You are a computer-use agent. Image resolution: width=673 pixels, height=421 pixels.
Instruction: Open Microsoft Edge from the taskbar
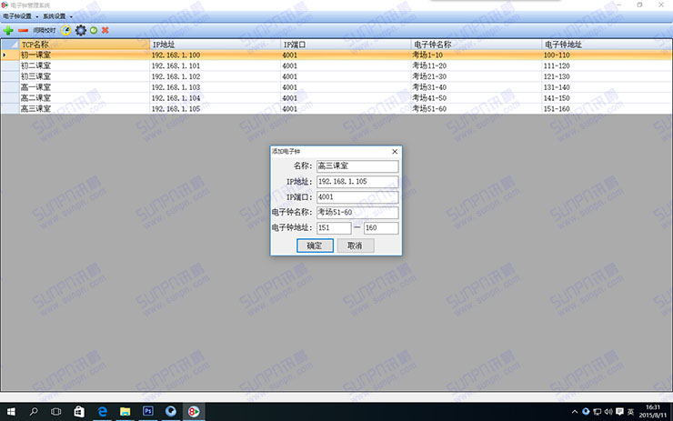point(103,412)
